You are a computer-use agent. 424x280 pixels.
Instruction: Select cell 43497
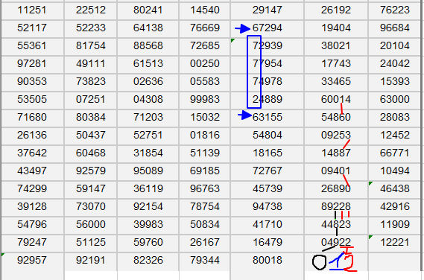coord(33,171)
